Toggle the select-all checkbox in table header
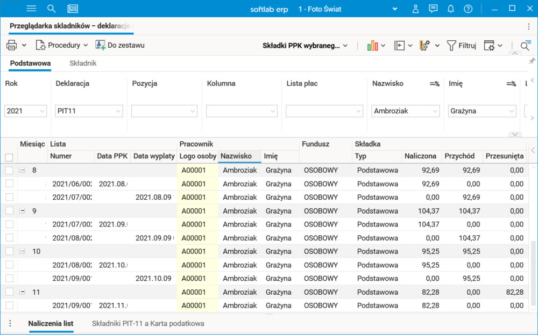This screenshot has height=335, width=538. (x=9, y=157)
